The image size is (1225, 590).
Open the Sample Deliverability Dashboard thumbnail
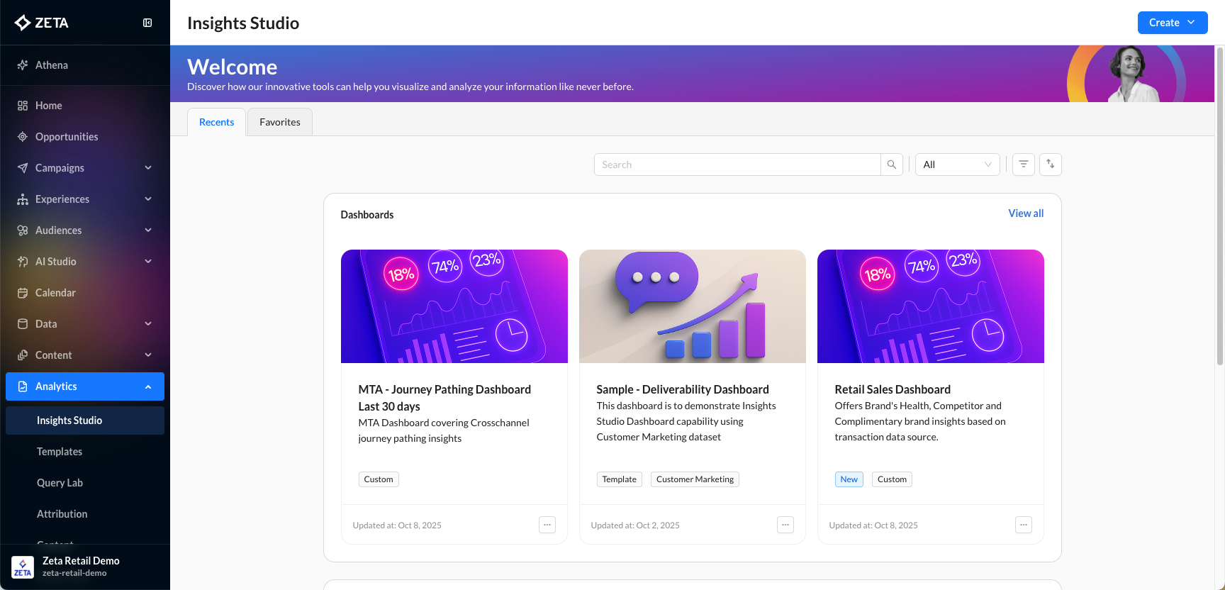(x=692, y=306)
